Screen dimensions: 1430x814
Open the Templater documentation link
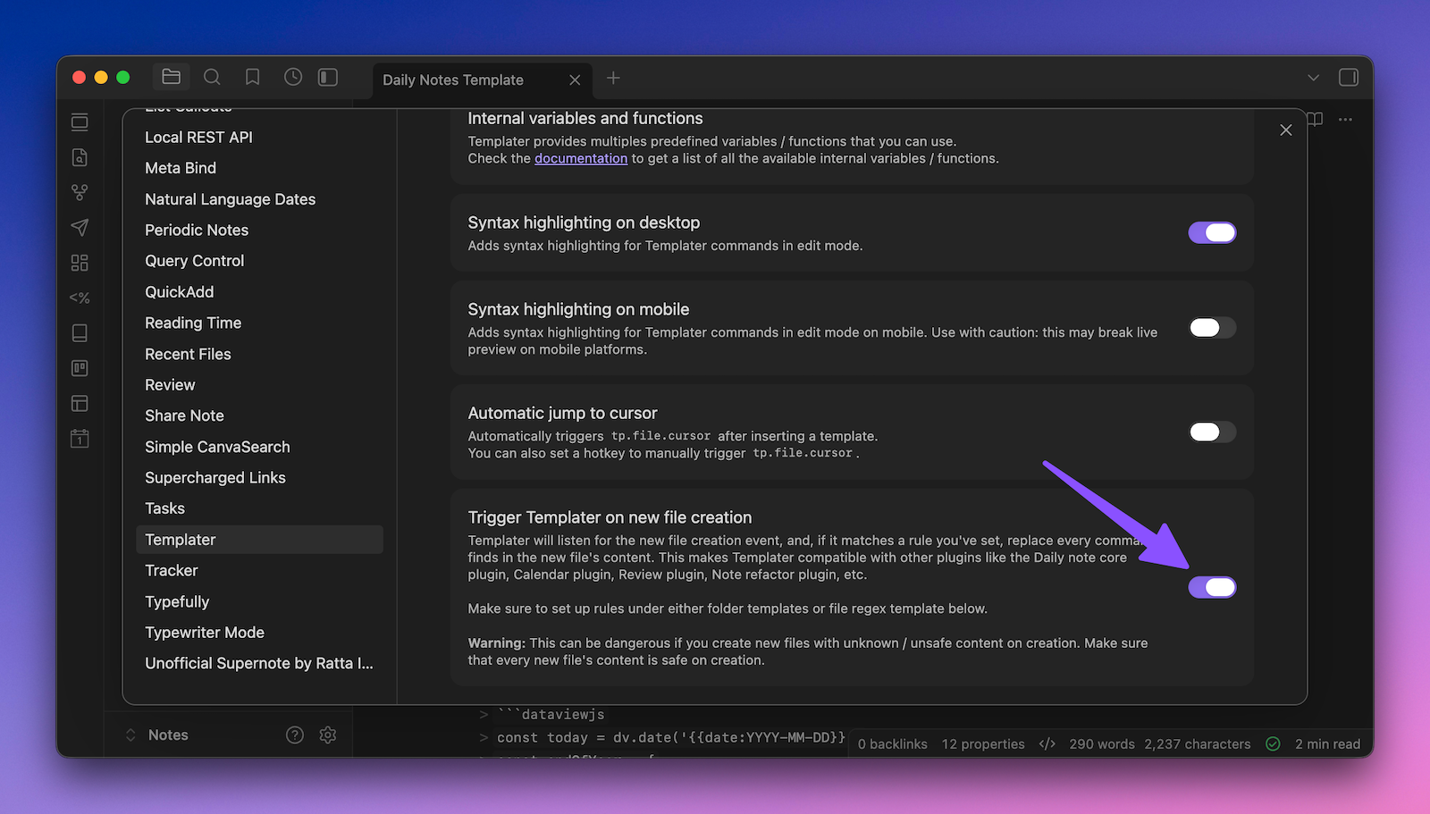581,158
